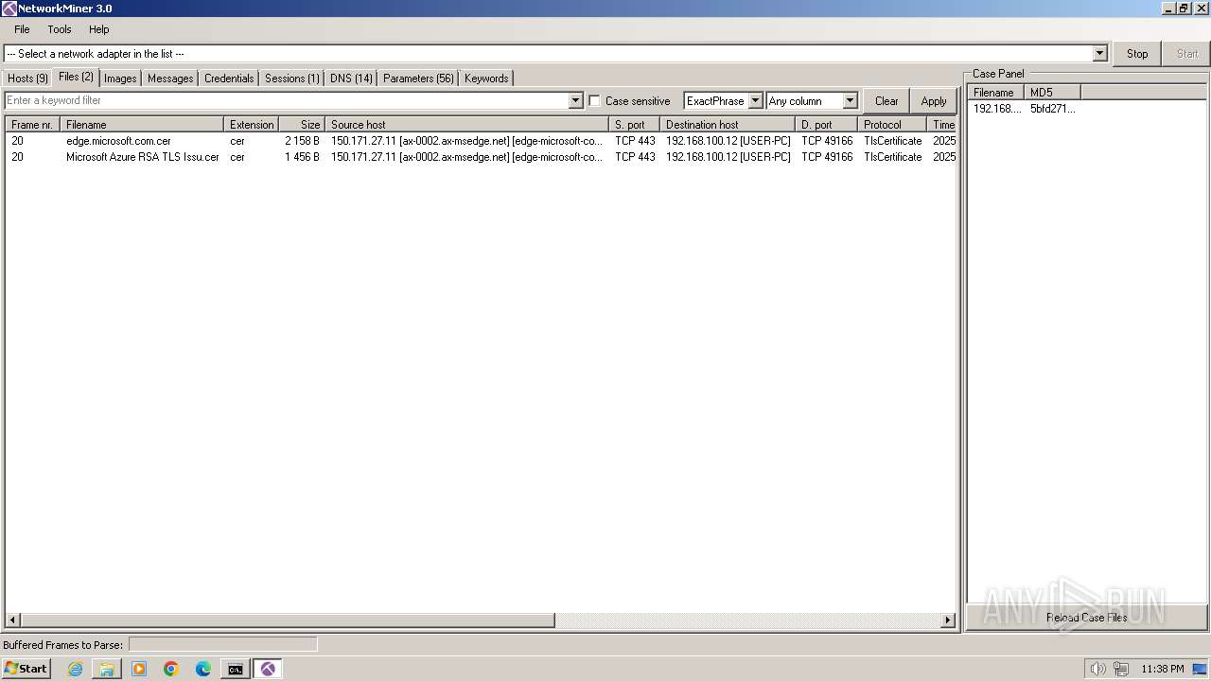Open the Credentials tab

229,79
